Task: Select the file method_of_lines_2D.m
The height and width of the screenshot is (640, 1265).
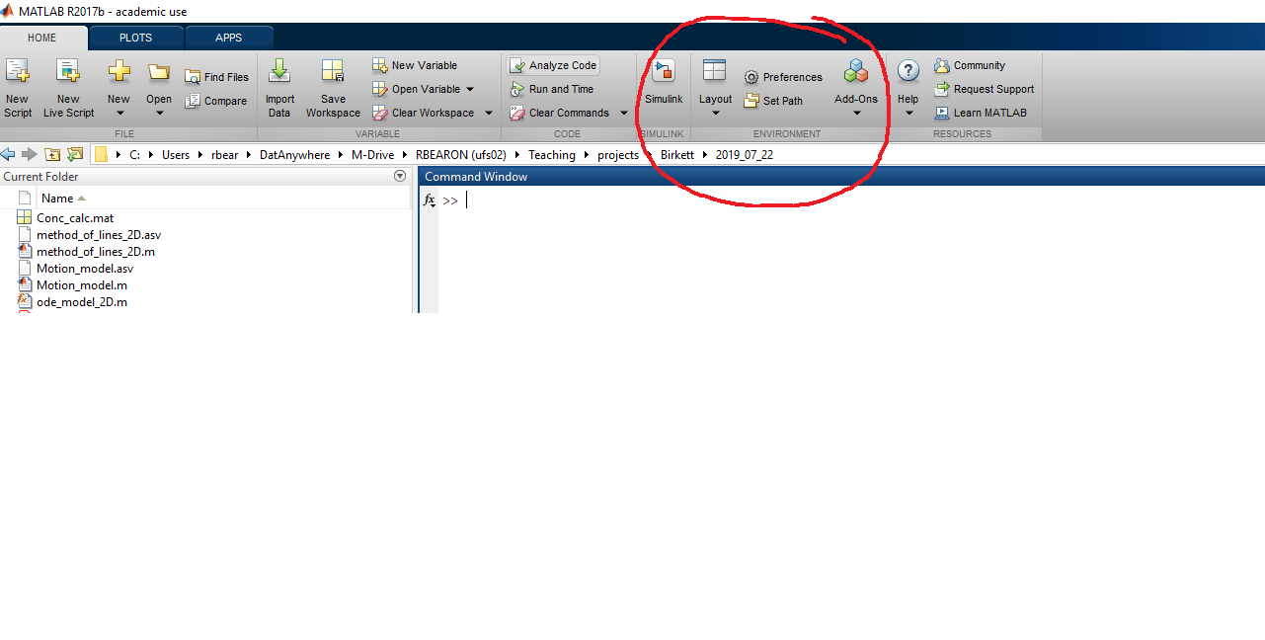Action: pyautogui.click(x=96, y=252)
